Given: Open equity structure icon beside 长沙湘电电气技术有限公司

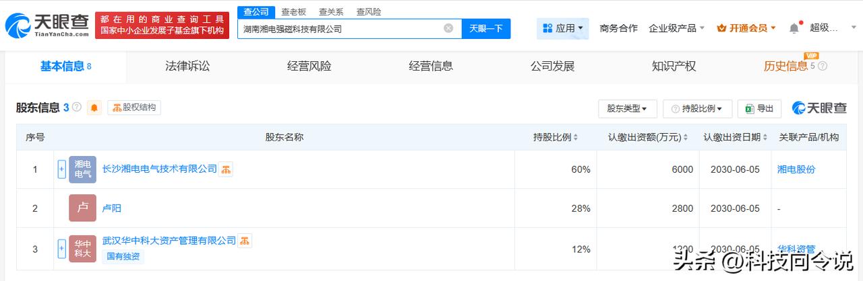Looking at the screenshot, I should pos(226,169).
